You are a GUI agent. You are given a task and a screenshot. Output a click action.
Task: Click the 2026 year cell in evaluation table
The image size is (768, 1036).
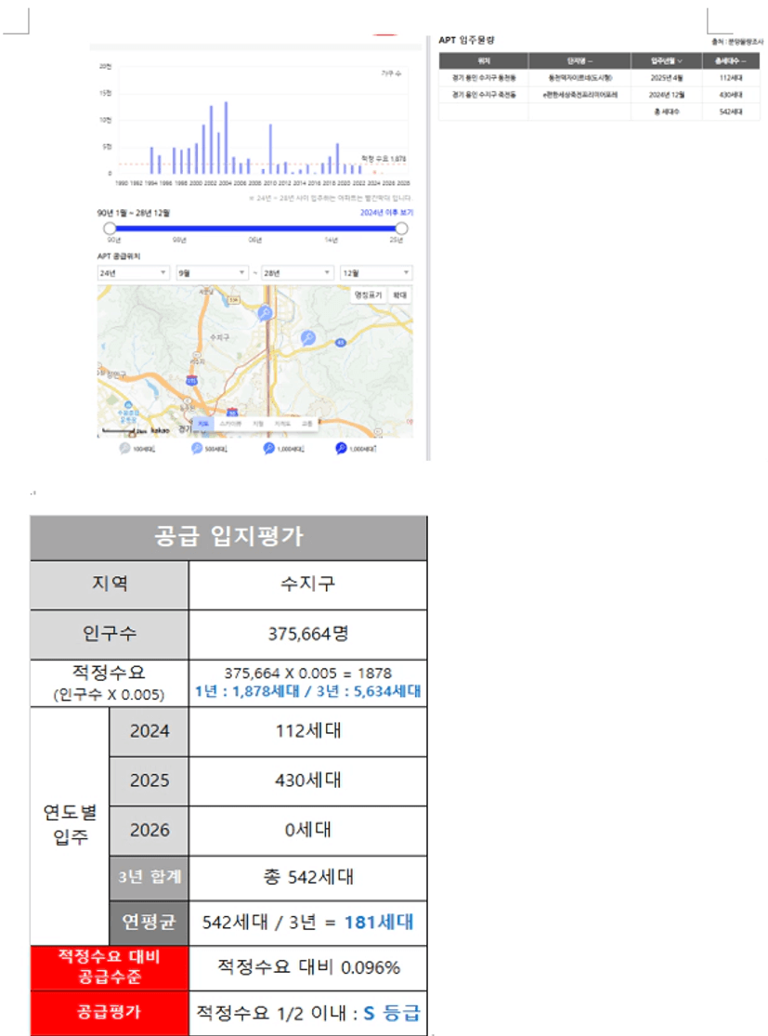pos(150,831)
